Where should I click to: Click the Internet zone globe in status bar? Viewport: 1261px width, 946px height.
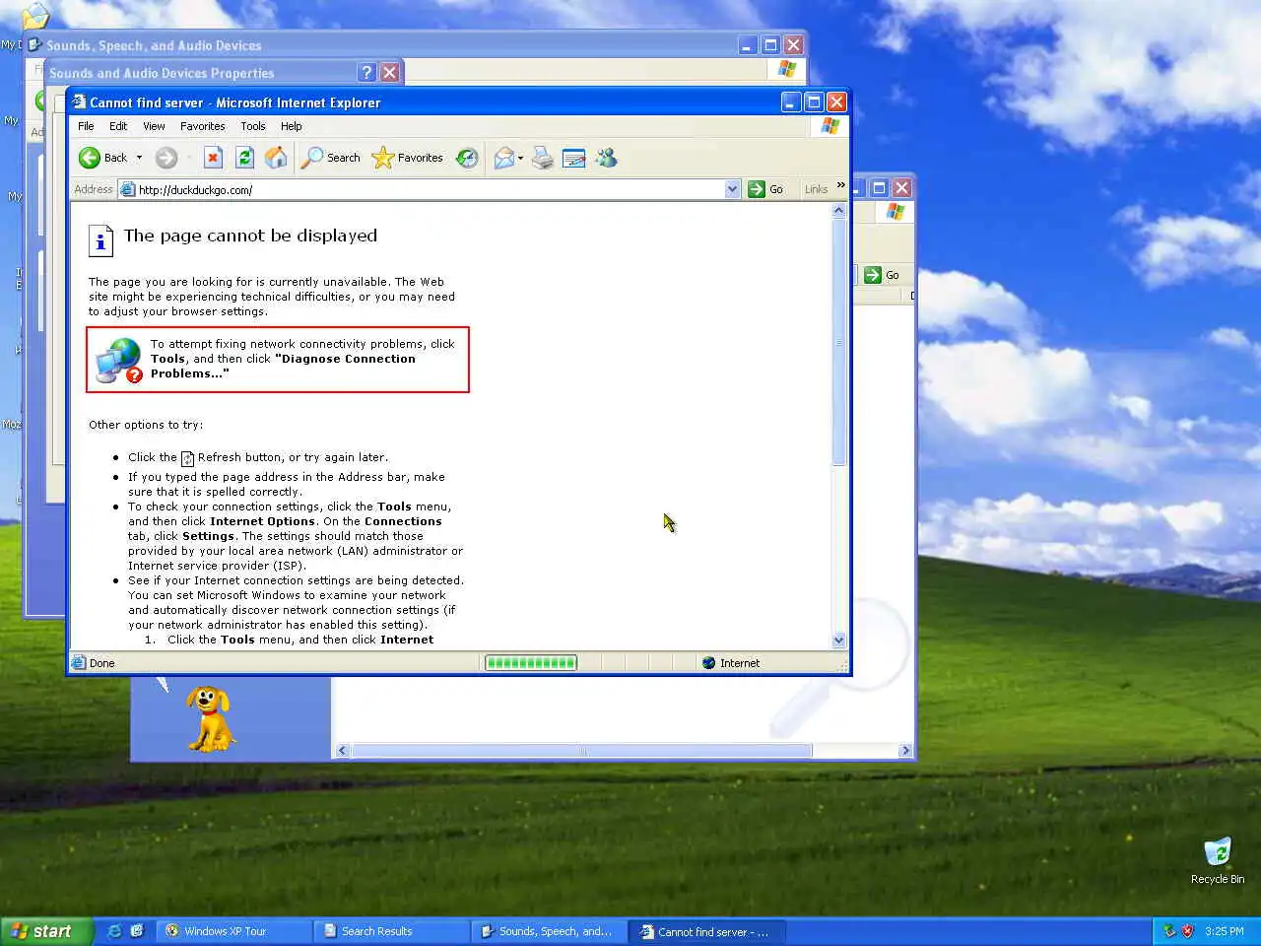708,663
